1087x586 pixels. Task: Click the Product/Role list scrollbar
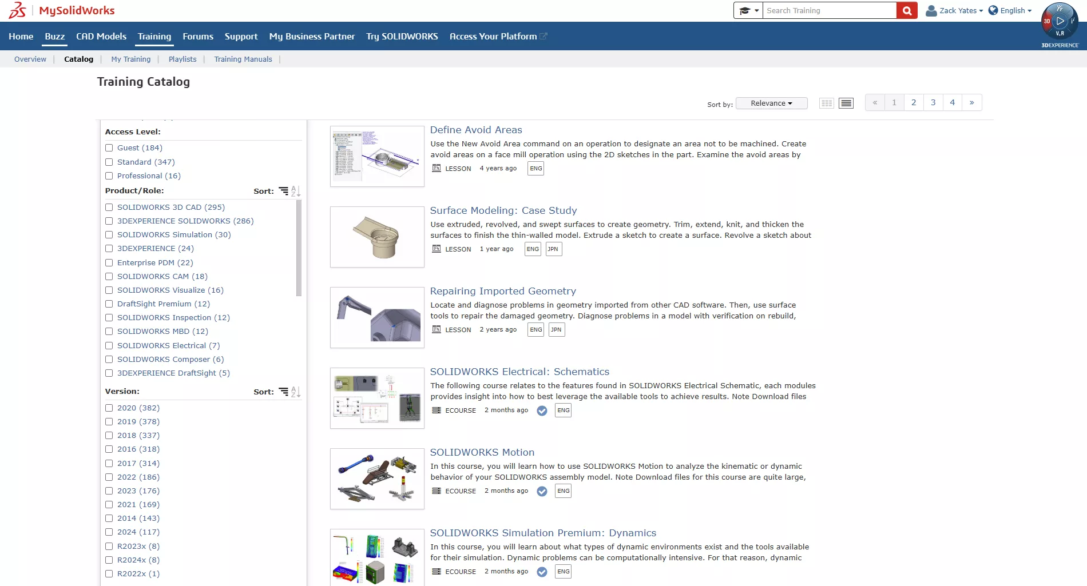[299, 248]
